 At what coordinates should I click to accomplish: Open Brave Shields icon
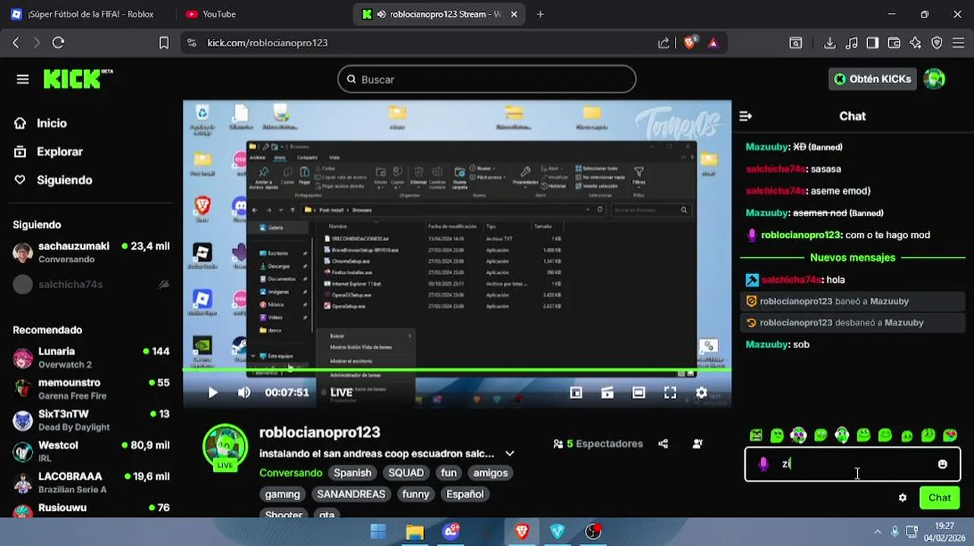pyautogui.click(x=690, y=42)
